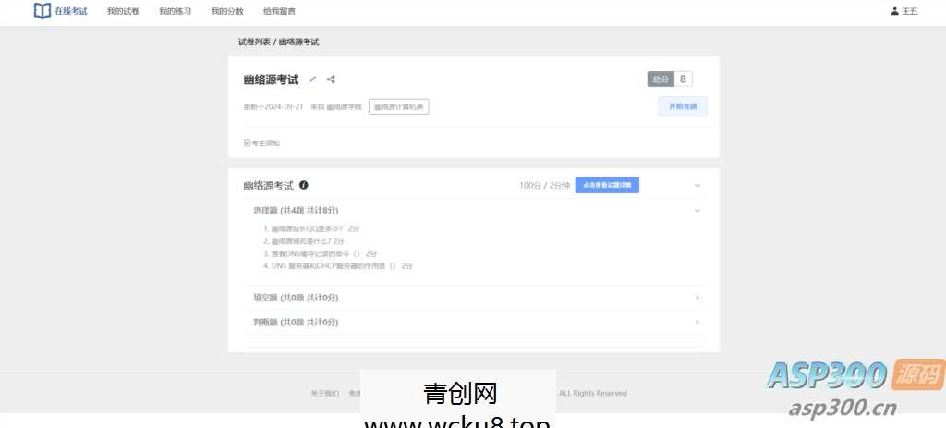Open the 我的分数 menu item

click(227, 11)
